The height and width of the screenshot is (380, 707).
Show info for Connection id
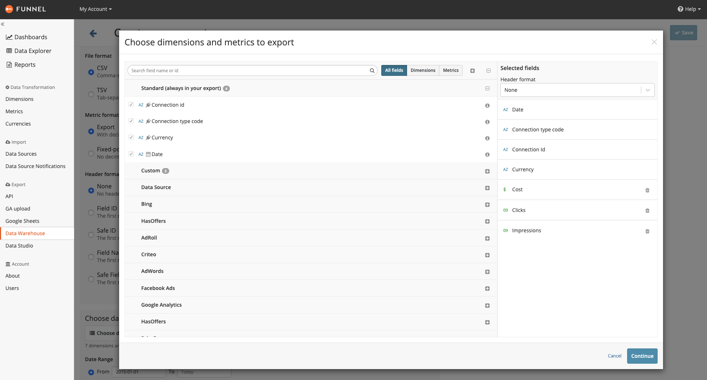click(x=487, y=106)
